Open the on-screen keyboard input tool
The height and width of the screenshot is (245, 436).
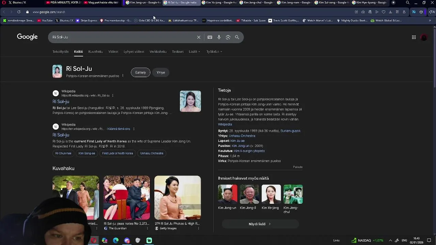pos(210,37)
